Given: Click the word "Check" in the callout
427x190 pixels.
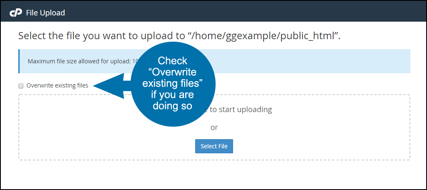Looking at the screenshot, I should coord(173,61).
